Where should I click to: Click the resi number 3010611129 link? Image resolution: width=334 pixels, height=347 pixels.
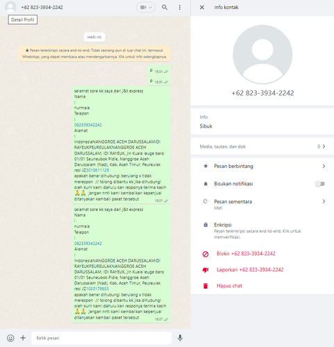pyautogui.click(x=97, y=170)
